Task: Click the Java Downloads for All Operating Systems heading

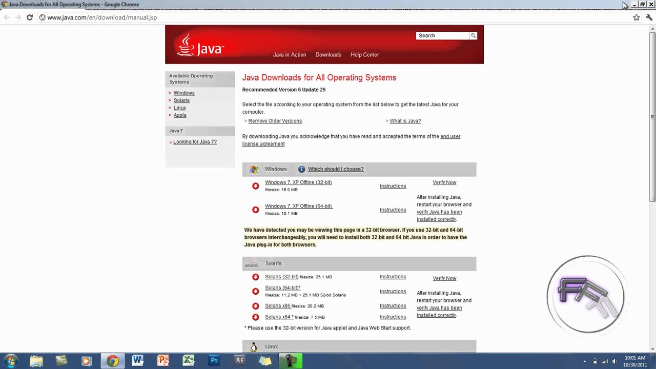Action: click(x=319, y=78)
